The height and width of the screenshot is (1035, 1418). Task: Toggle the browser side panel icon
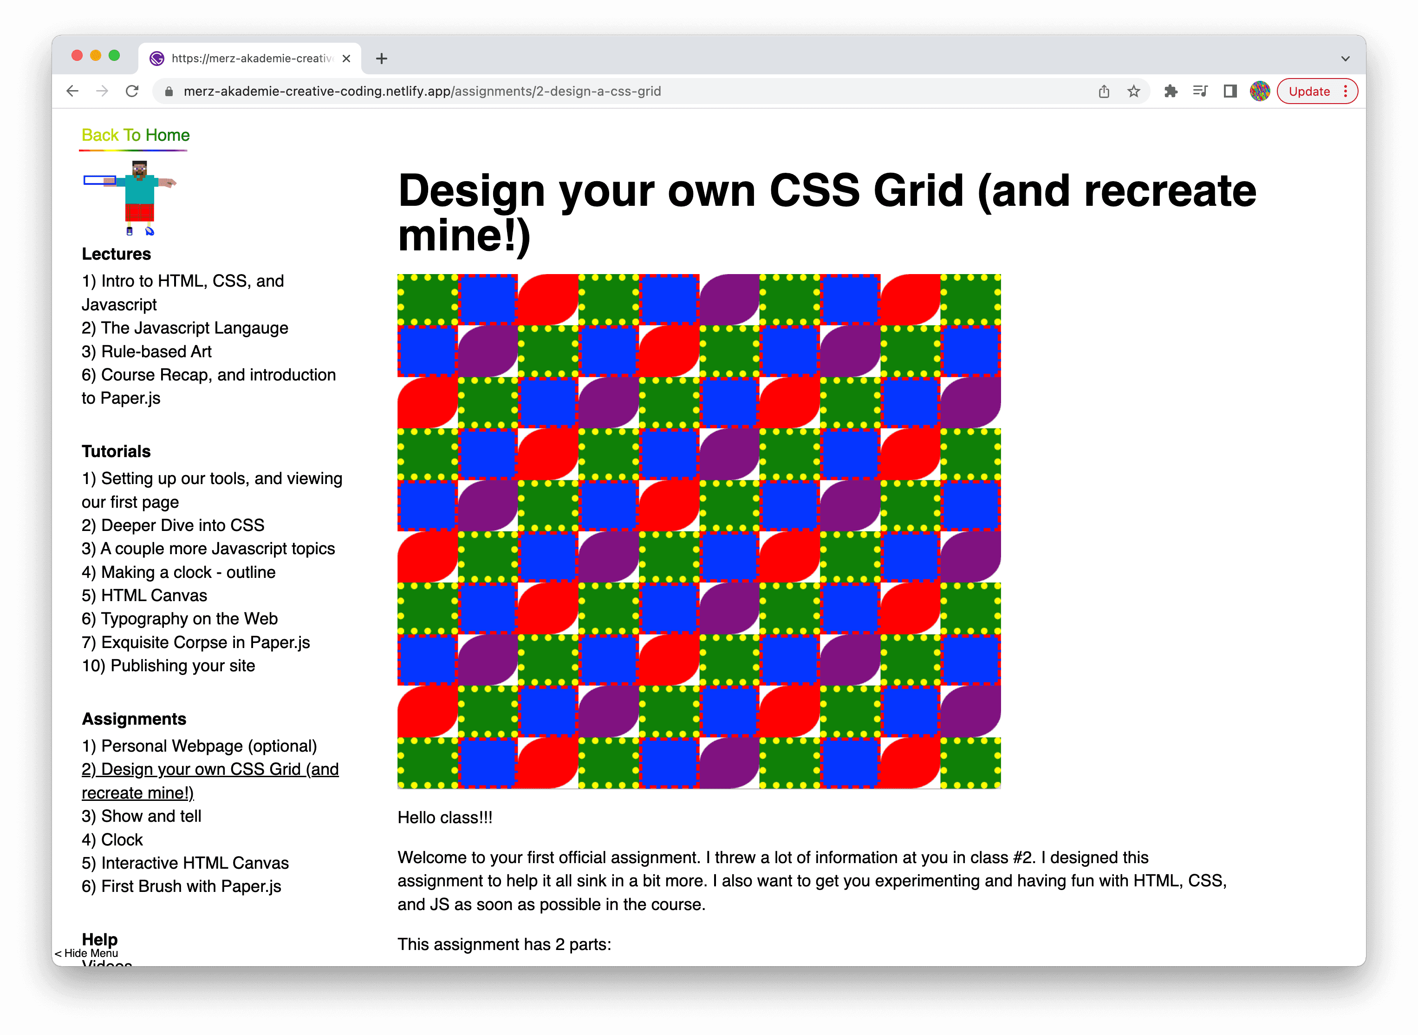pos(1230,92)
